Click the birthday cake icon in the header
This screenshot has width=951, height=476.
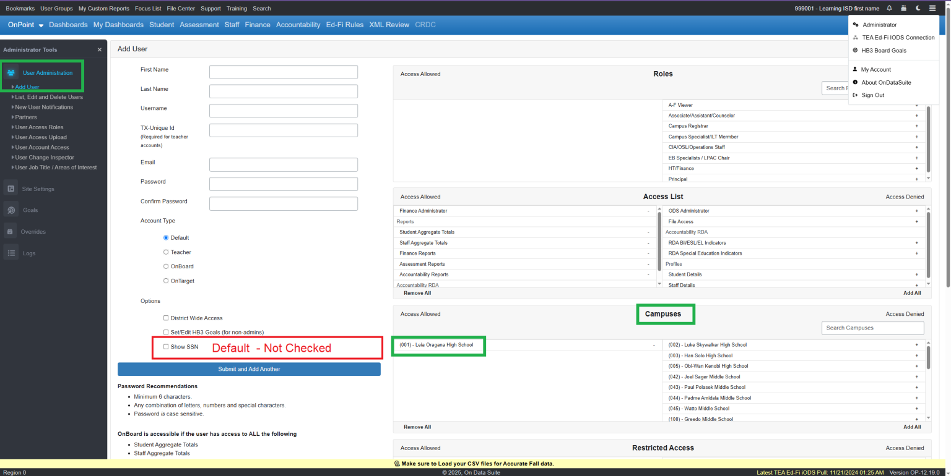click(903, 8)
